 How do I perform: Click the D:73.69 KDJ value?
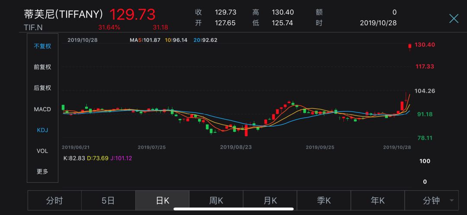tap(97, 158)
